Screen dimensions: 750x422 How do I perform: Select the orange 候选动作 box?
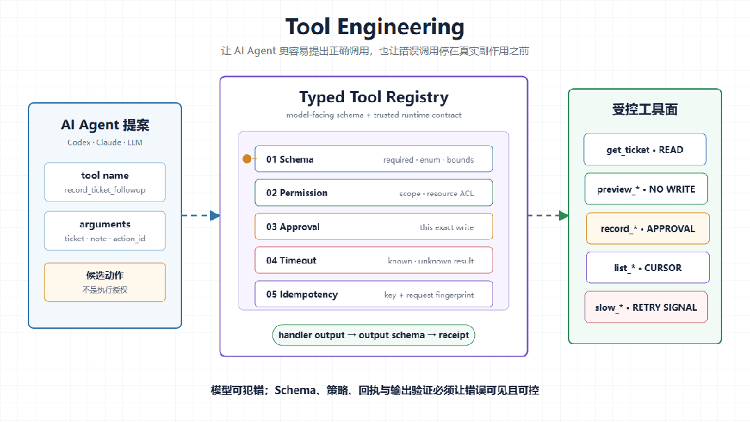click(x=105, y=282)
